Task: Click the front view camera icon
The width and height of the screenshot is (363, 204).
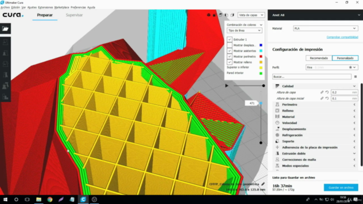Action: coord(214,15)
